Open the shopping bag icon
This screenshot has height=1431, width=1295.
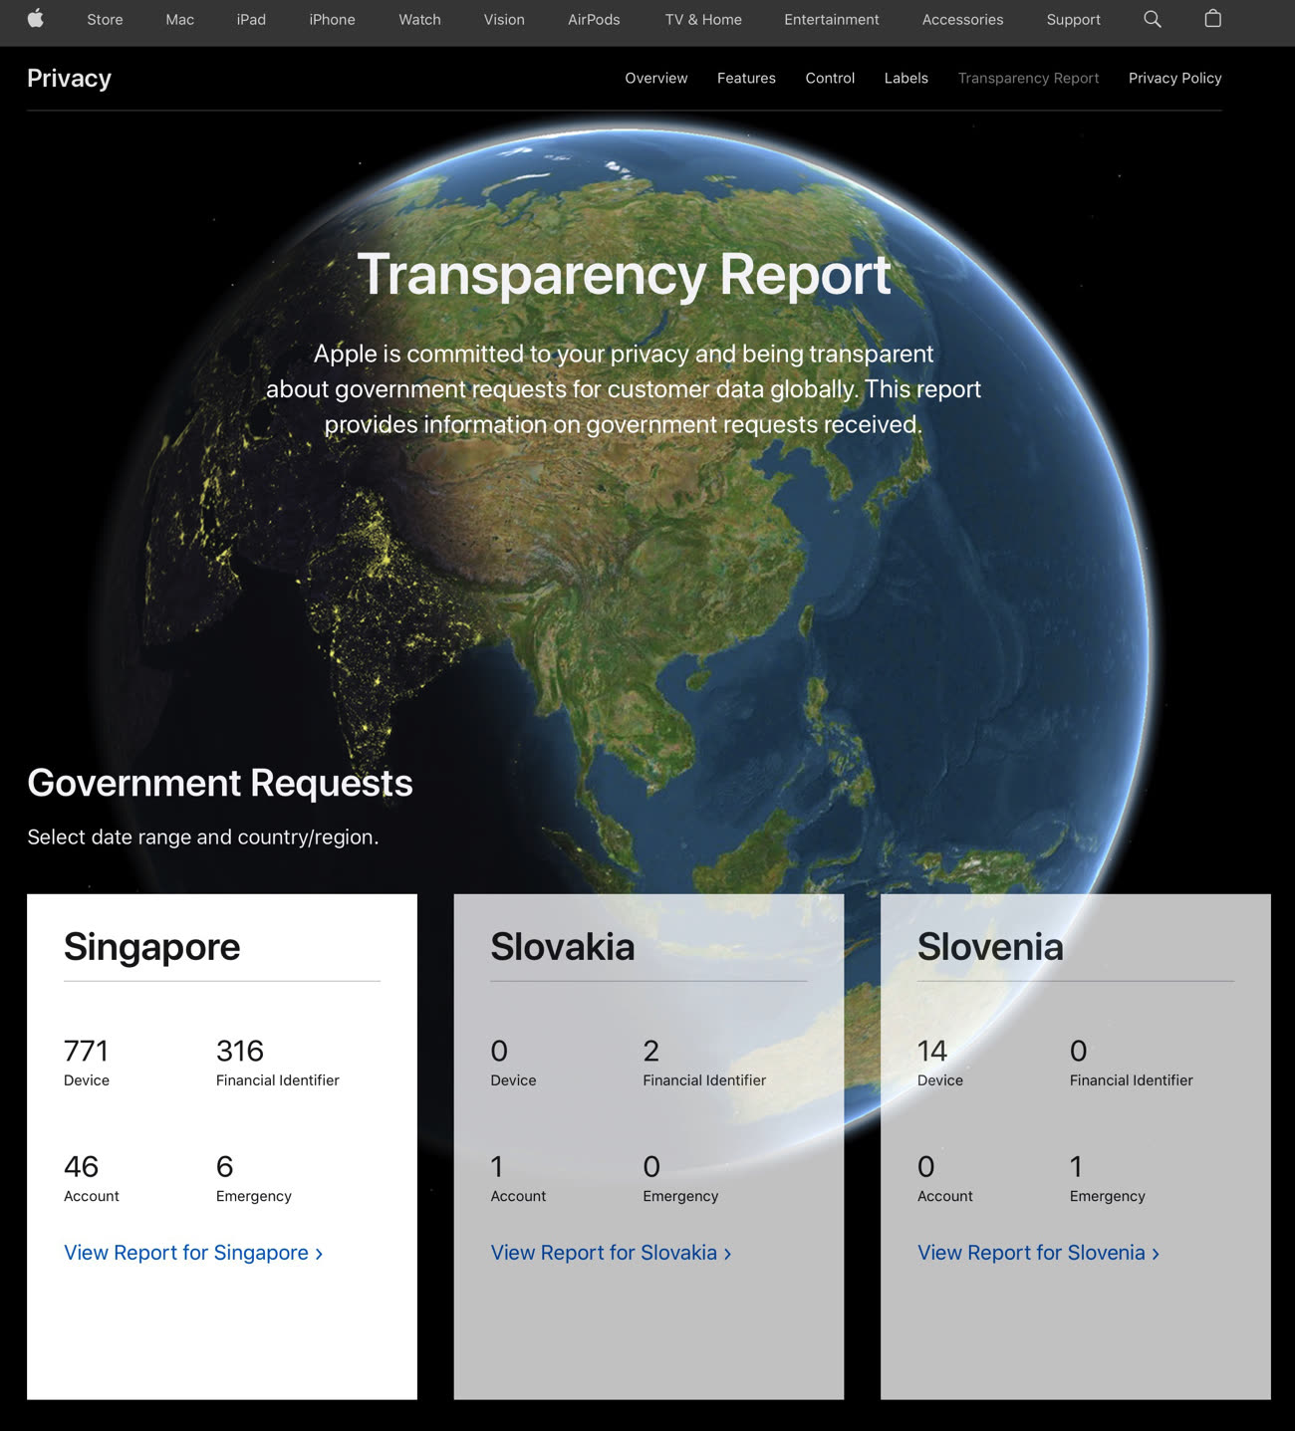click(1212, 19)
